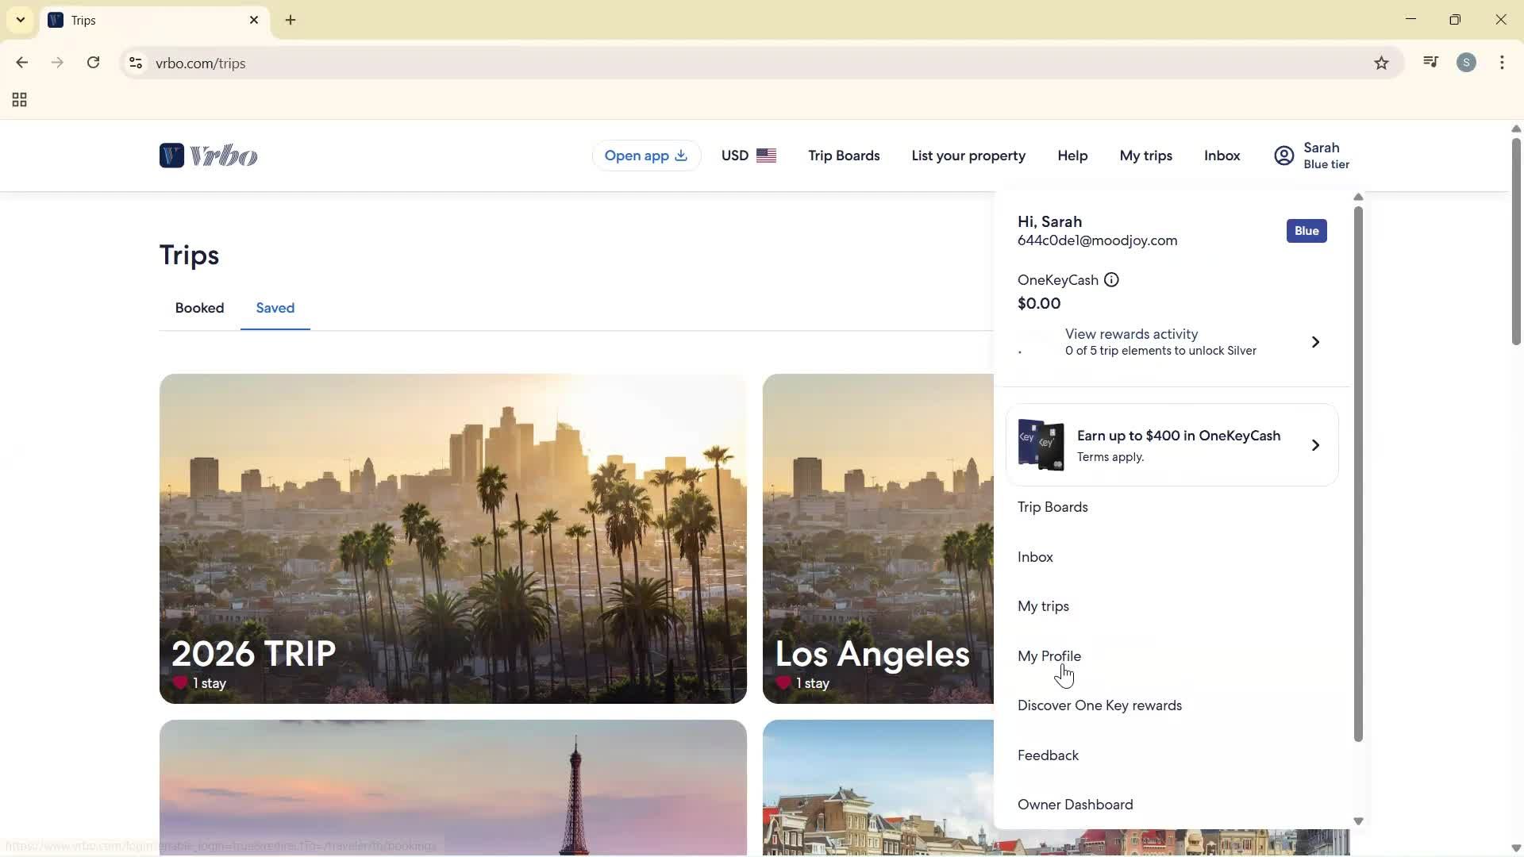
Task: Switch to the Booked tab
Action: (199, 308)
